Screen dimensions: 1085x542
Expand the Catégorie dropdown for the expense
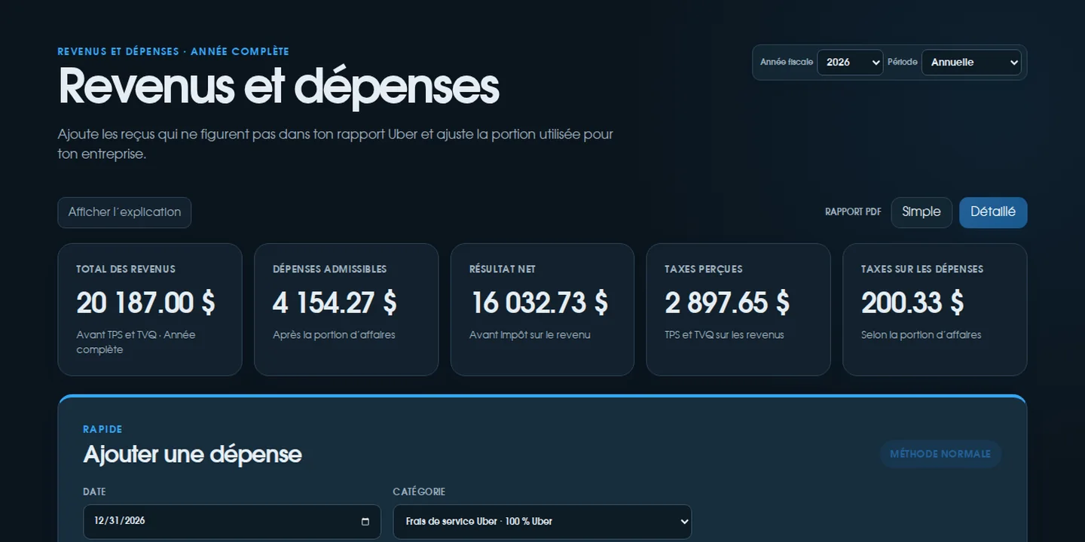tap(542, 522)
